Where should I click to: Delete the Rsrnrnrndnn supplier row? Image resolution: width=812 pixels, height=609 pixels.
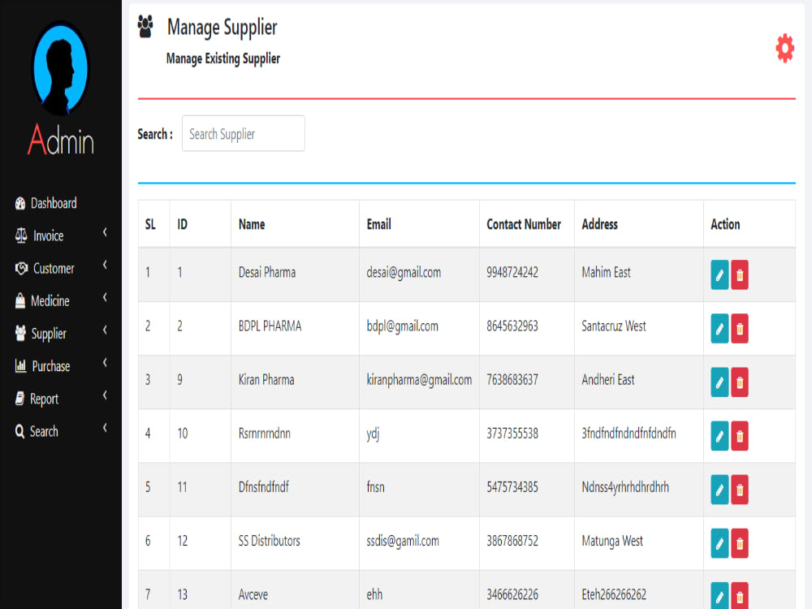[740, 436]
